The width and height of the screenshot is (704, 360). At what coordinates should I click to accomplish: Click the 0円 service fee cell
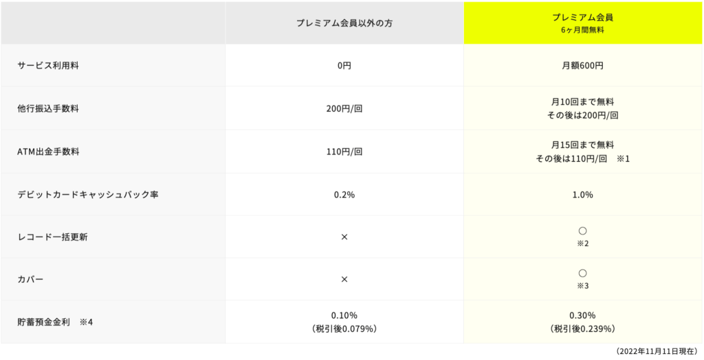tap(344, 65)
